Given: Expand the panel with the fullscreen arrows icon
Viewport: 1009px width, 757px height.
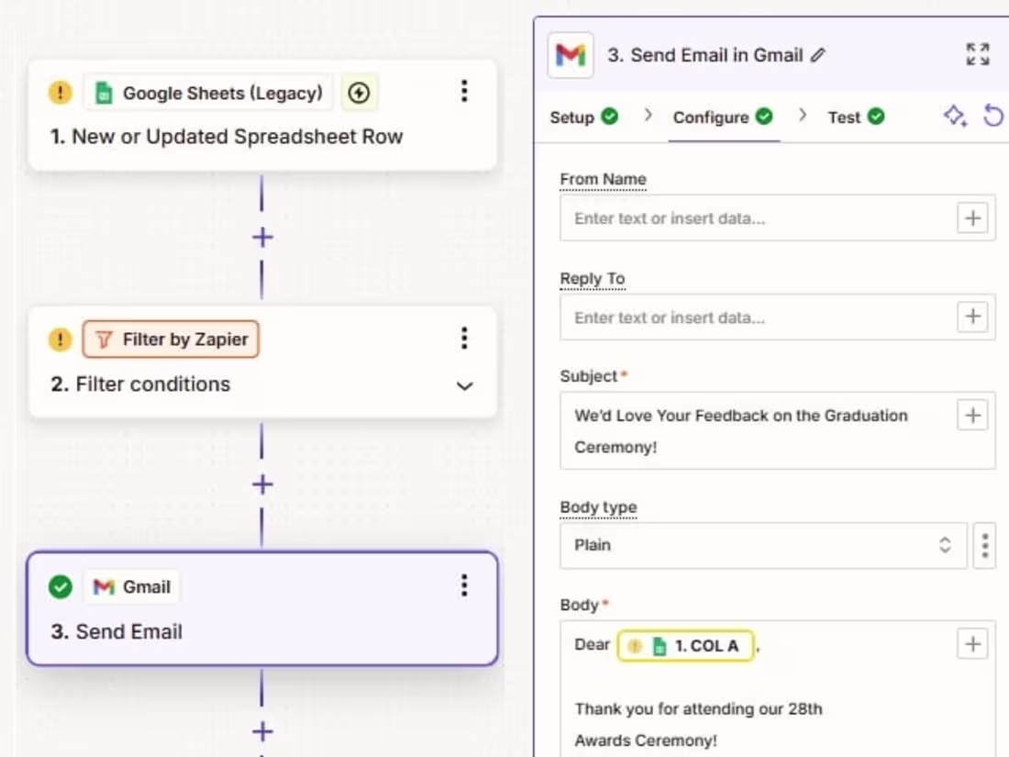Looking at the screenshot, I should tap(976, 54).
